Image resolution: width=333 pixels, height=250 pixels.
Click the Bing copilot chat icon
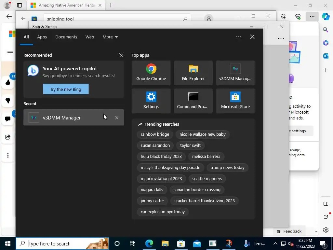pyautogui.click(x=33, y=71)
